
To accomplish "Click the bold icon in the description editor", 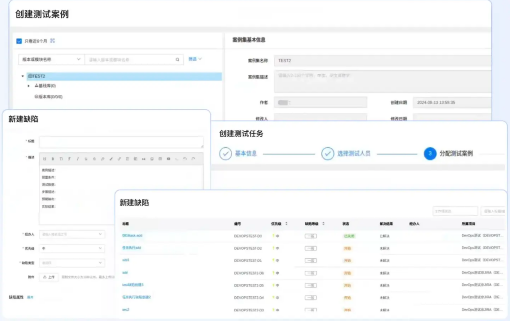I will point(53,159).
